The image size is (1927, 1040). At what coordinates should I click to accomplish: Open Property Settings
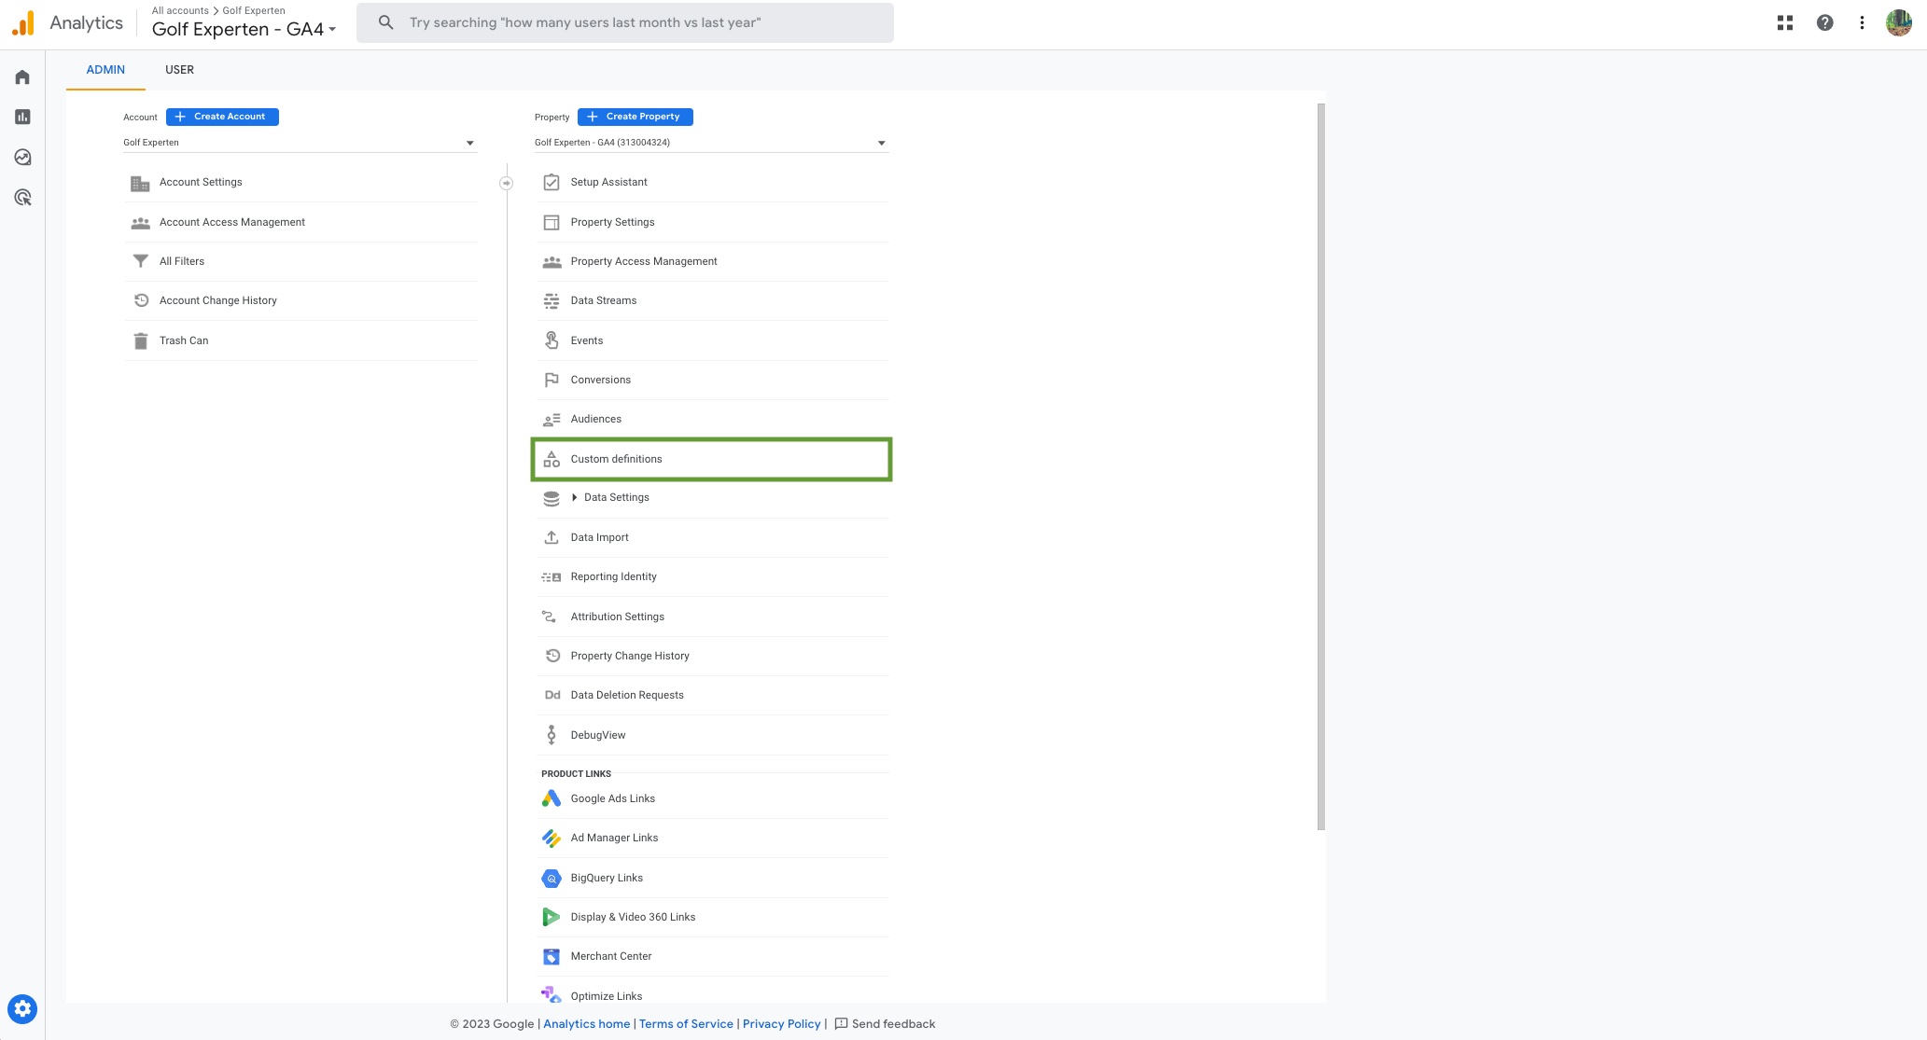coord(713,222)
